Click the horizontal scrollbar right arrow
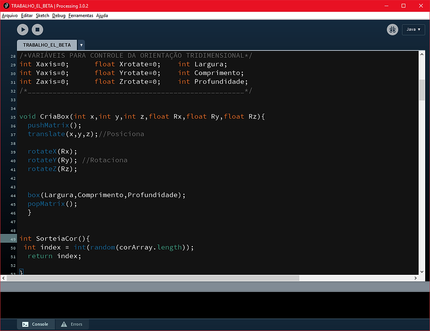430x331 pixels. pyautogui.click(x=416, y=278)
